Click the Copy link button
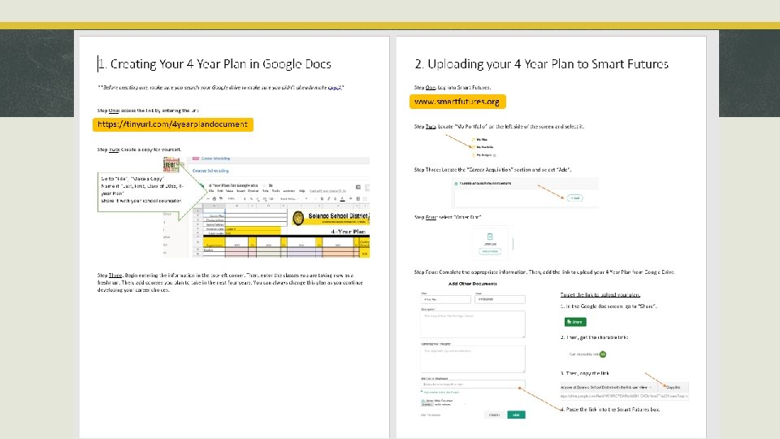The width and height of the screenshot is (780, 439). coord(673,387)
